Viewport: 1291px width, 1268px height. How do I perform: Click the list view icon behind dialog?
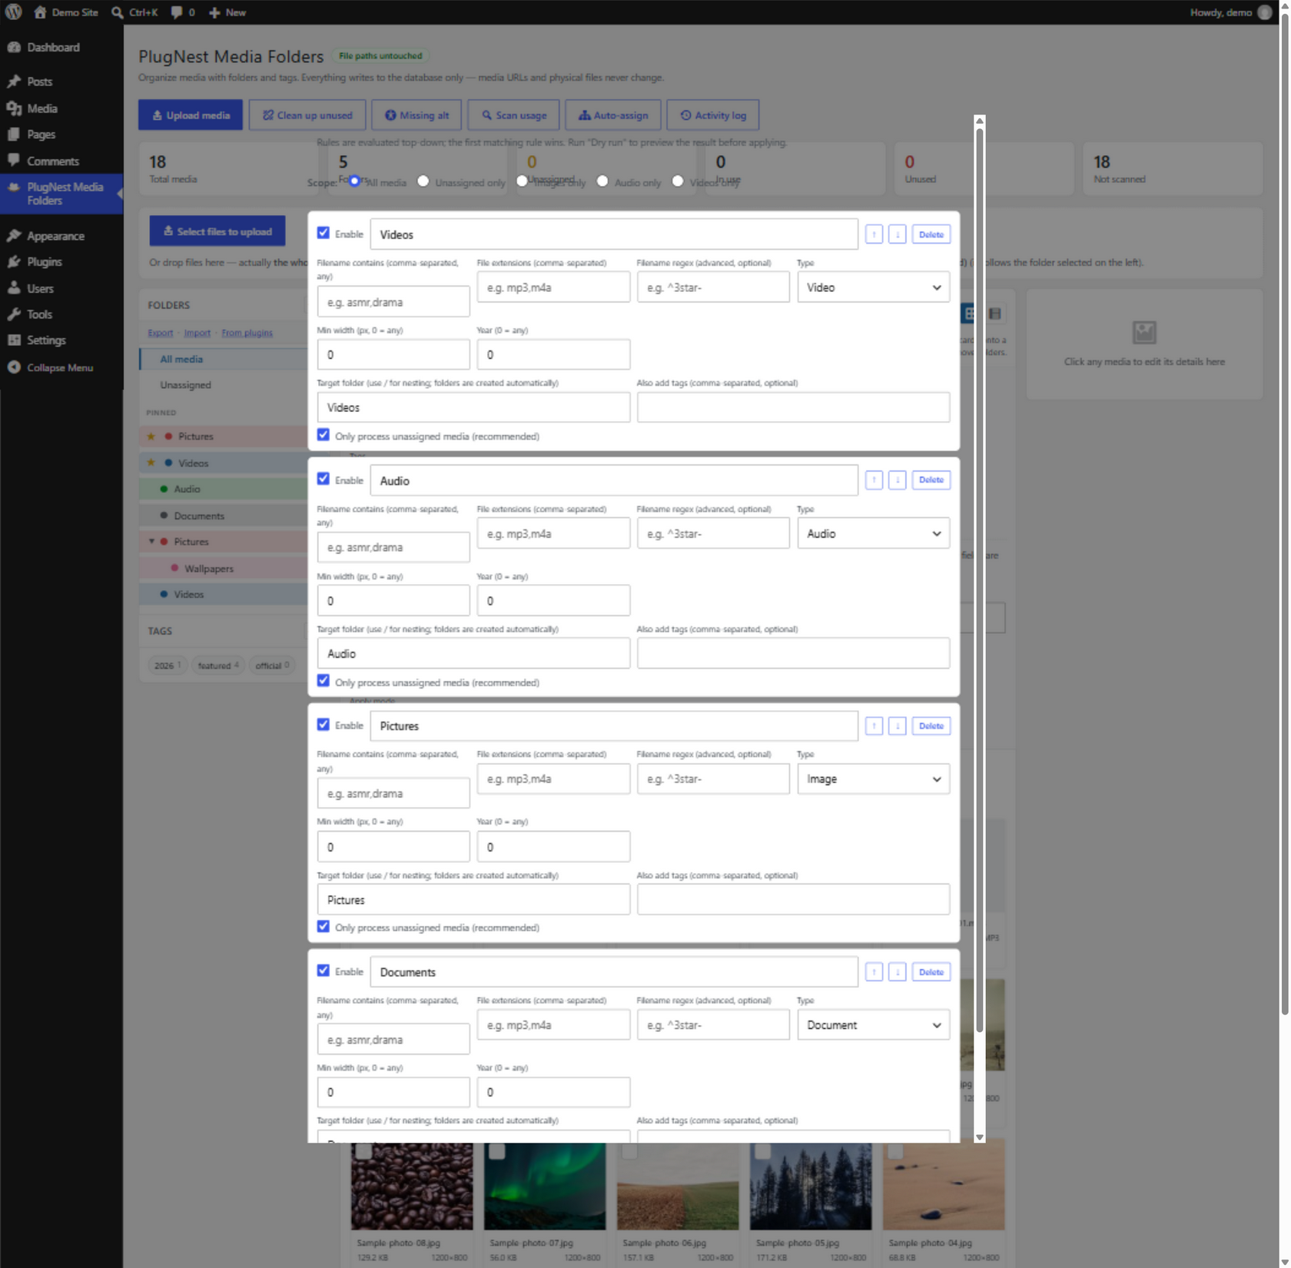pos(994,314)
